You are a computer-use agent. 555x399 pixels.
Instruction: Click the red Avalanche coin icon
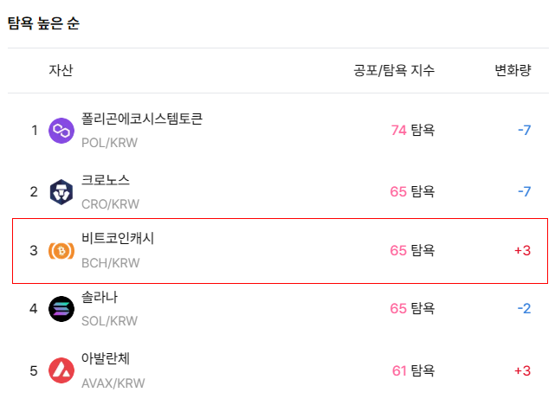[x=61, y=370]
